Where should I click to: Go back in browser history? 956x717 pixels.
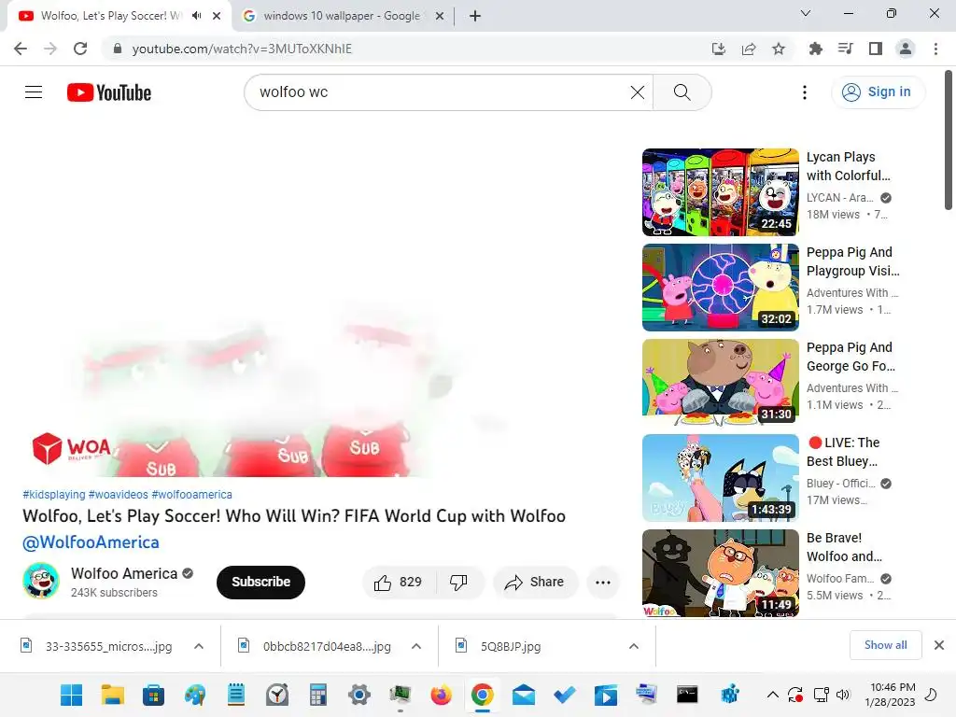click(x=21, y=49)
